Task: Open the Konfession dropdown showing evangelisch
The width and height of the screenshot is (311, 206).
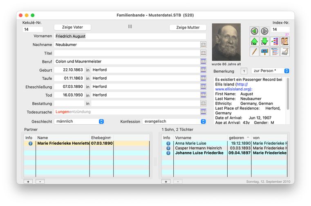Action: coord(174,121)
